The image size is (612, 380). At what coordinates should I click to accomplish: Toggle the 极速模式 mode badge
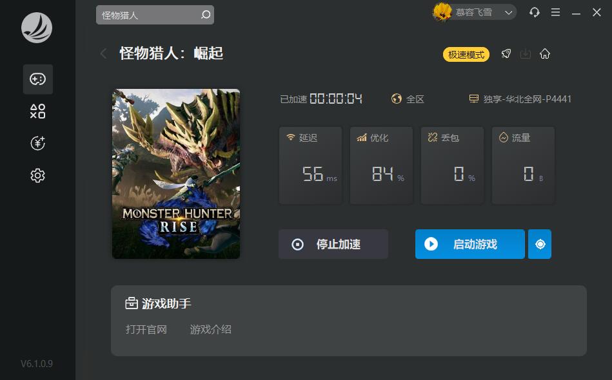[x=466, y=55]
